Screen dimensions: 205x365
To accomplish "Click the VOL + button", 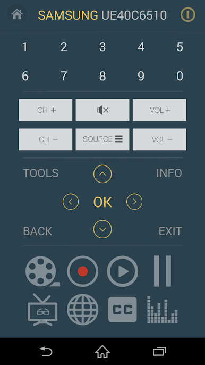I will [x=159, y=110].
